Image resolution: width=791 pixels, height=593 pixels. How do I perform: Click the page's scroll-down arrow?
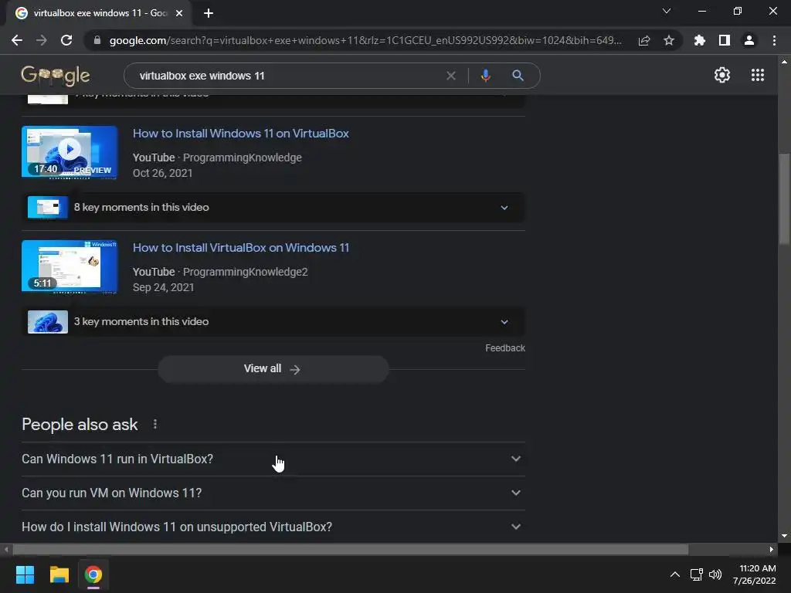coord(784,536)
